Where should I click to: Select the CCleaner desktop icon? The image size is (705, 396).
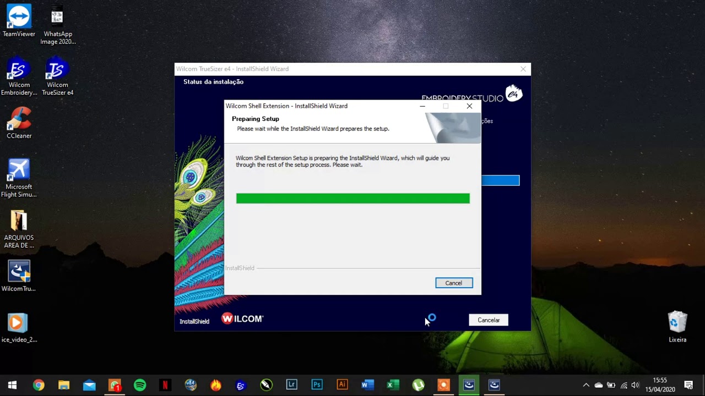coord(19,123)
